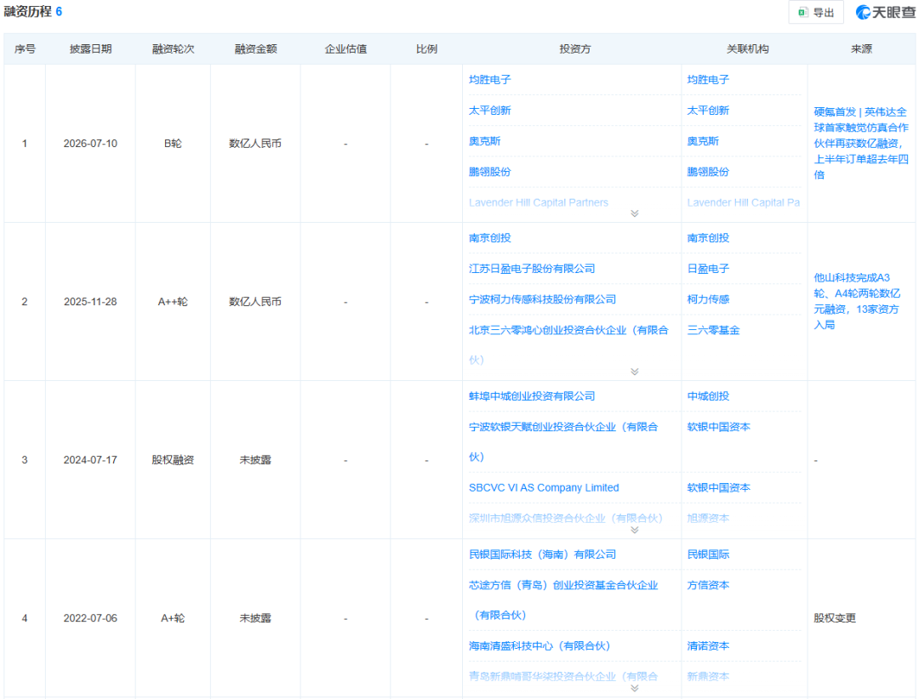Open the source article 他山科技完成A3轮、A4轮两轮数亿元融资

pos(857,301)
